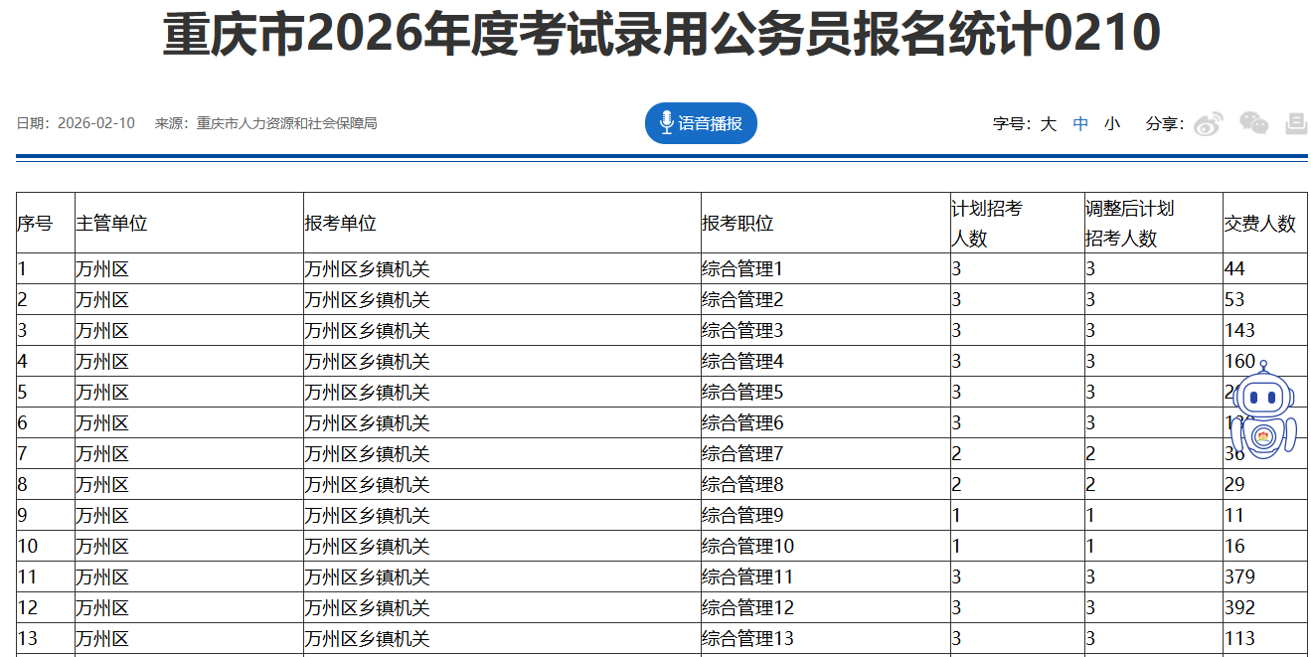Click the source text 重庆市人力资源和社会保障局
The image size is (1311, 657).
pos(286,124)
